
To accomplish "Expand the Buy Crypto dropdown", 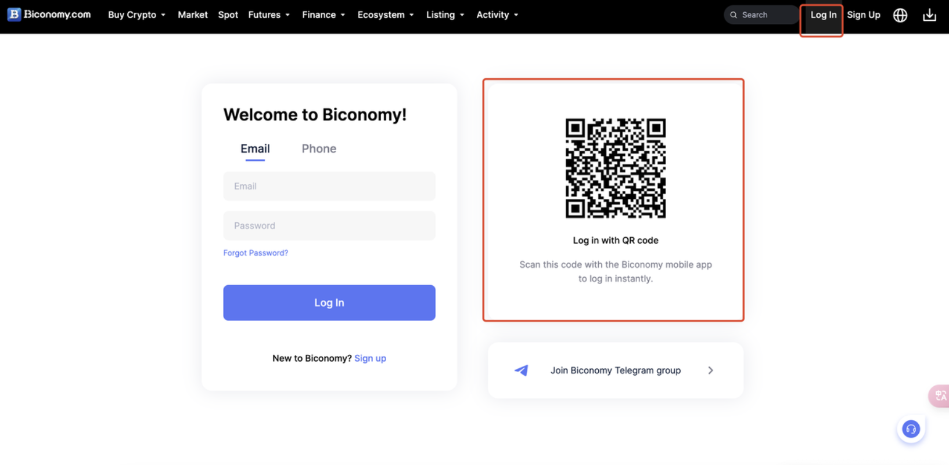I will 136,15.
